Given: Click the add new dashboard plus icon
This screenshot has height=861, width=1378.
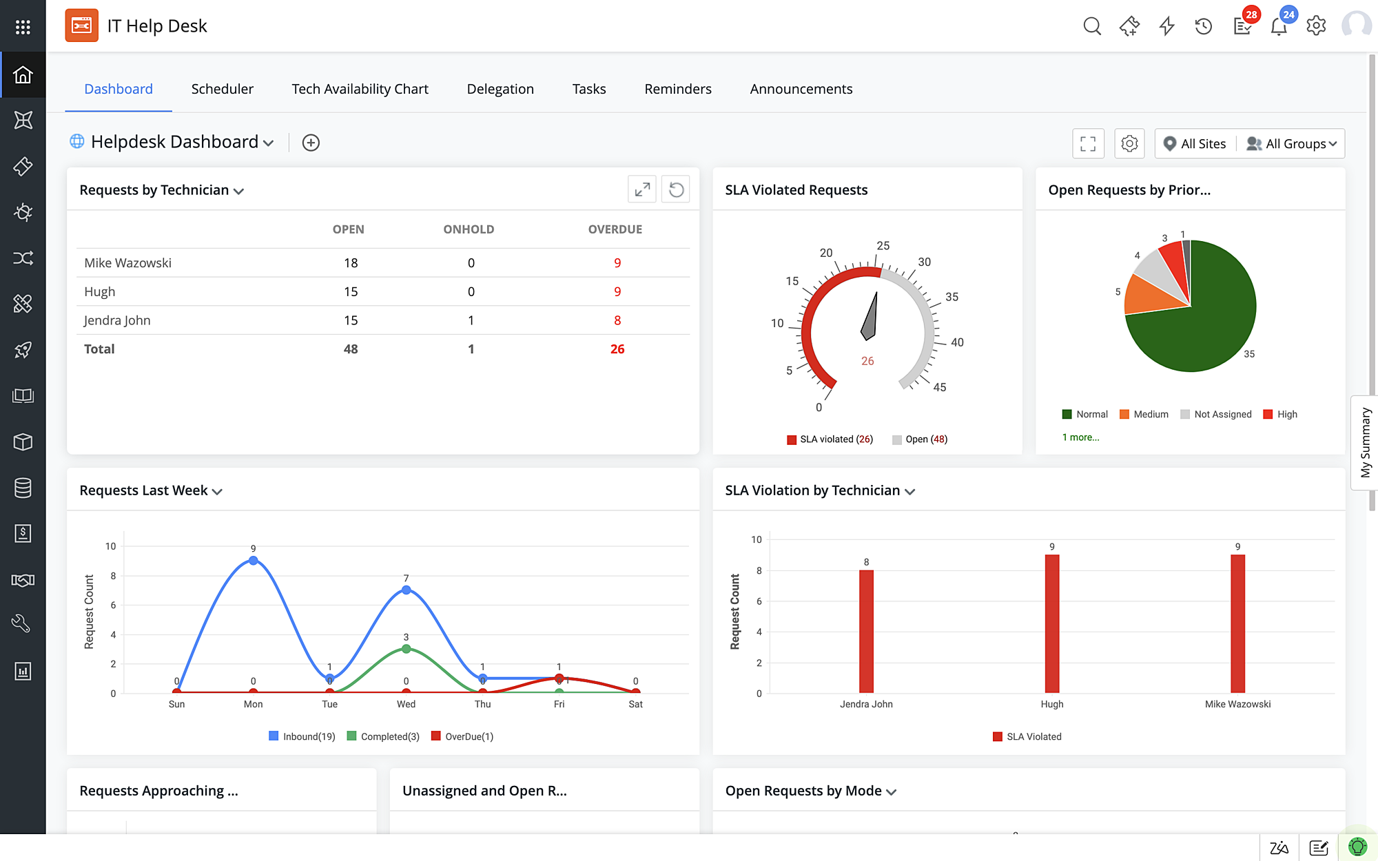Looking at the screenshot, I should pos(311,143).
